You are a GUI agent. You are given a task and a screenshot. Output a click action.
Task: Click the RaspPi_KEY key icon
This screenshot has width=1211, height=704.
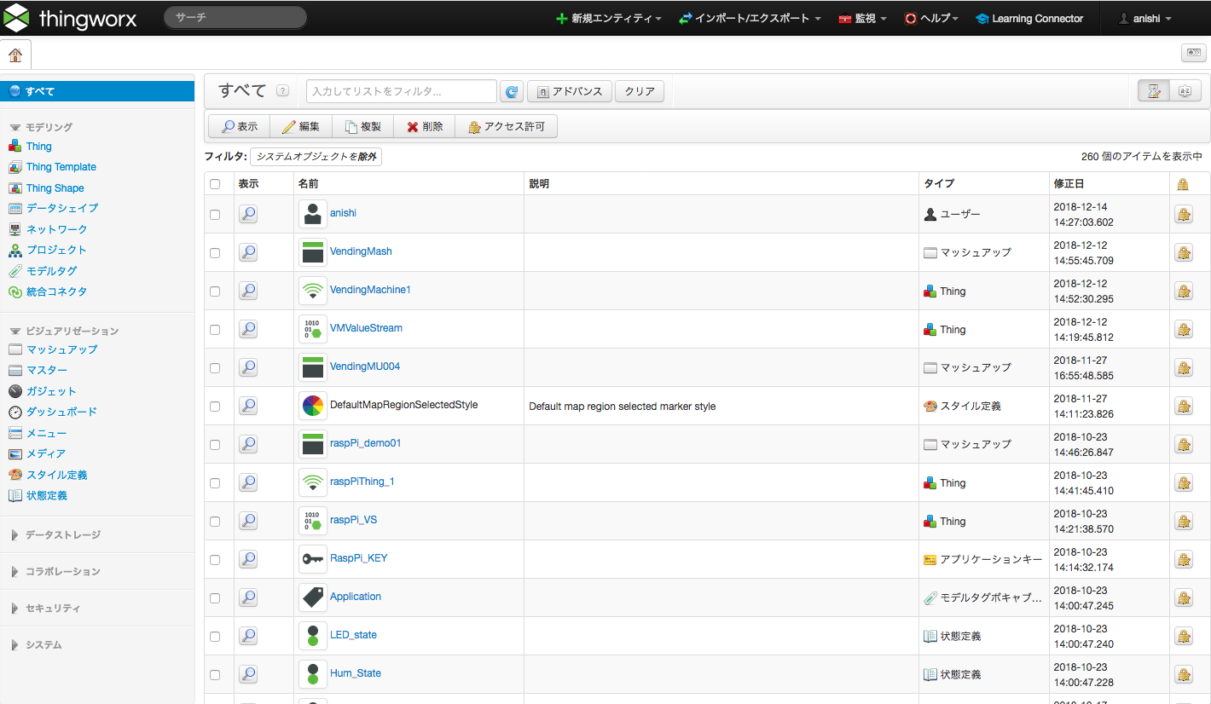coord(313,559)
